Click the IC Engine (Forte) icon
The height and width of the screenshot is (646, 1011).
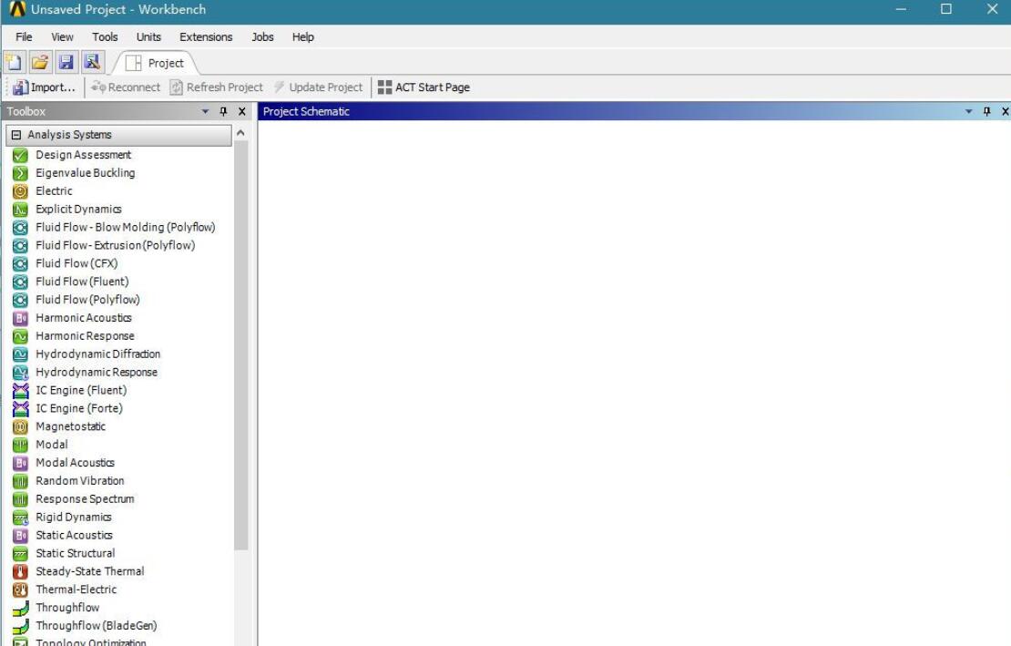coord(21,408)
